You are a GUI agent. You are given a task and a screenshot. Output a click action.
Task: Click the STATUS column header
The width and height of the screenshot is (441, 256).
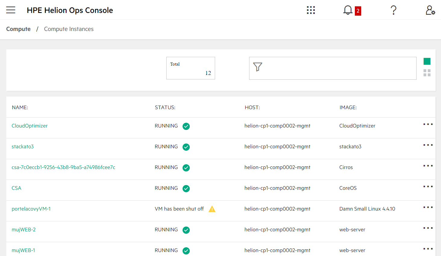[165, 107]
